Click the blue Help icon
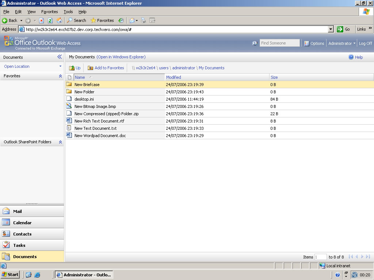 point(351,57)
